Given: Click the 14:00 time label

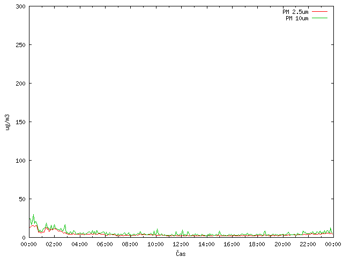Looking at the screenshot, I should click(x=206, y=244).
